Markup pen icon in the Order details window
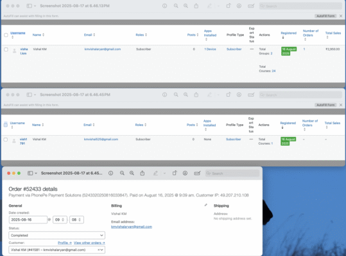346x256 pixels. coord(155,173)
